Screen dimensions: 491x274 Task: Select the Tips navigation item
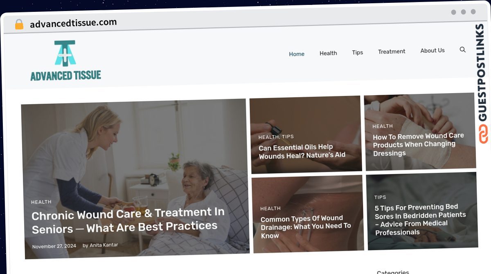358,52
